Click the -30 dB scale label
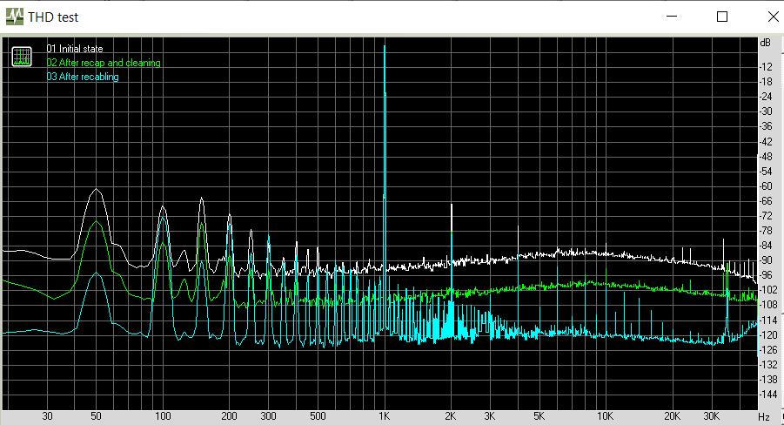Viewport: 784px width, 425px height. [766, 111]
